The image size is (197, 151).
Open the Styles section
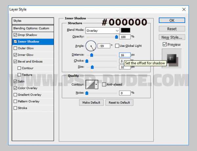(x=32, y=21)
